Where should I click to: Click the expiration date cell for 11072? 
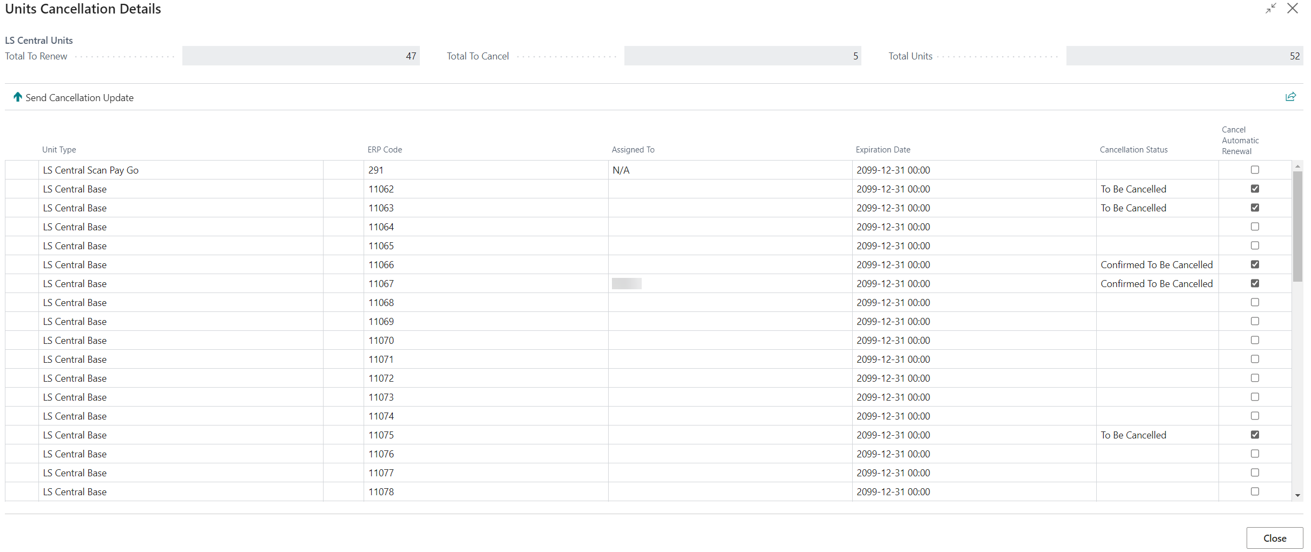(974, 378)
